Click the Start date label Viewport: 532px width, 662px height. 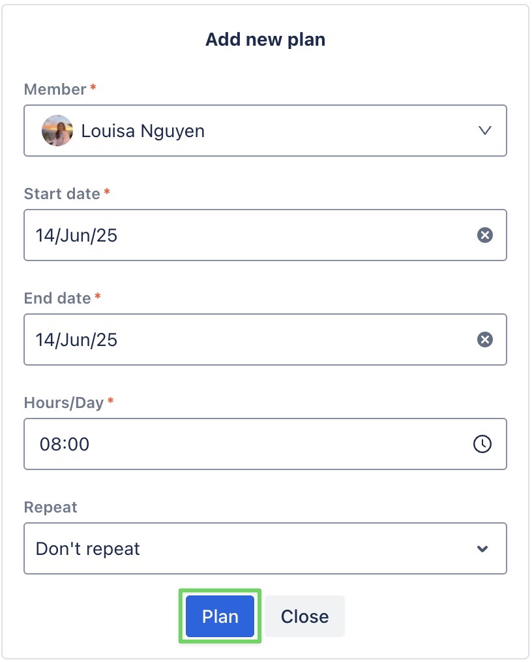62,193
